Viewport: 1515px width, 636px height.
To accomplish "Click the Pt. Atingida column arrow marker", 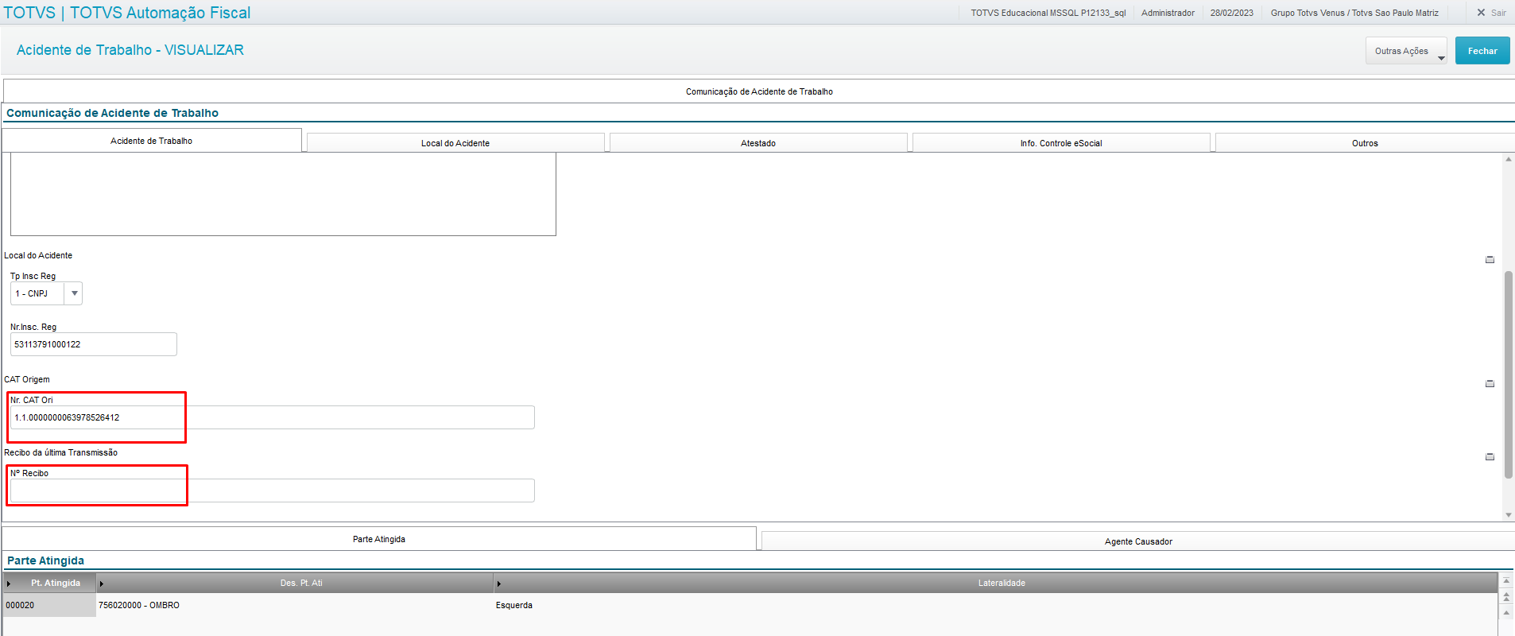I will tap(9, 584).
